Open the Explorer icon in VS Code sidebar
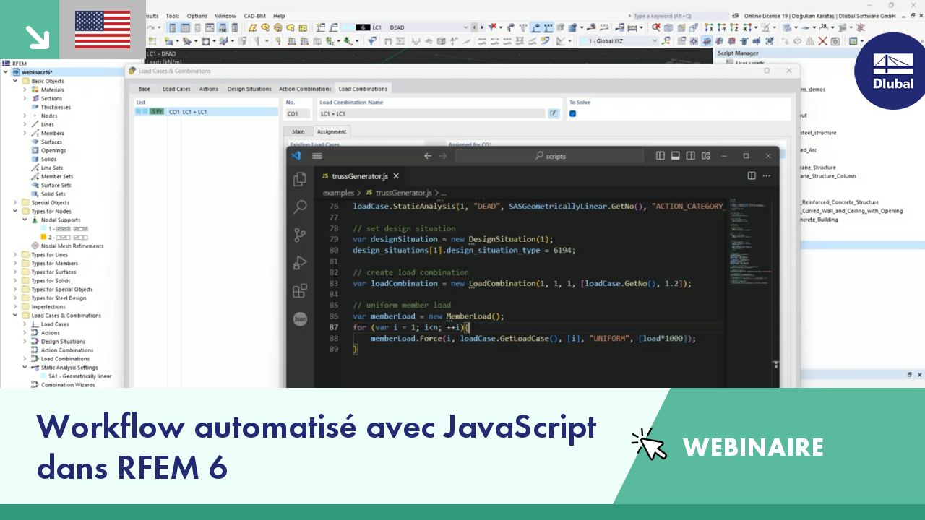This screenshot has width=925, height=520. coord(299,178)
